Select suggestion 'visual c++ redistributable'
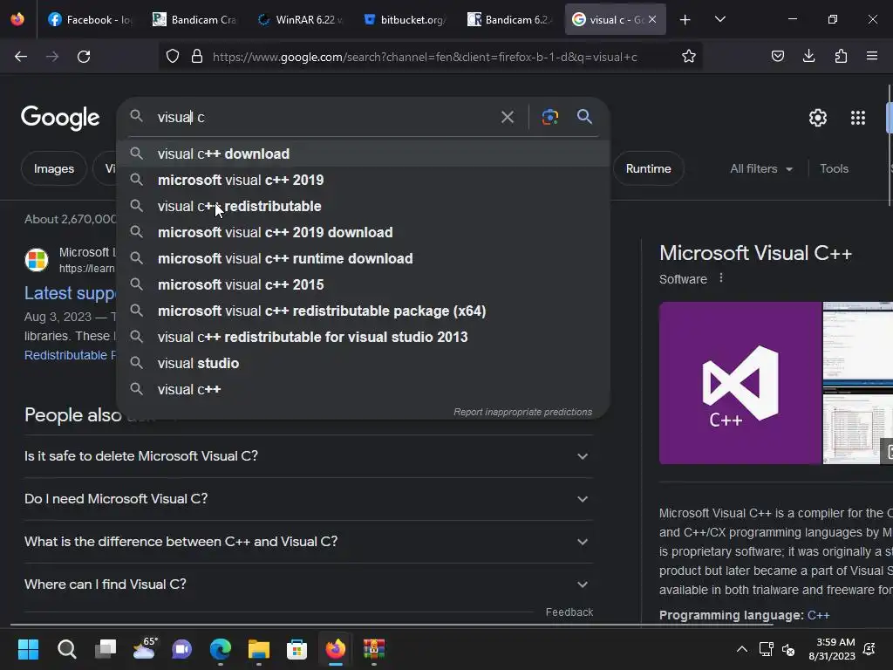 [x=363, y=206]
